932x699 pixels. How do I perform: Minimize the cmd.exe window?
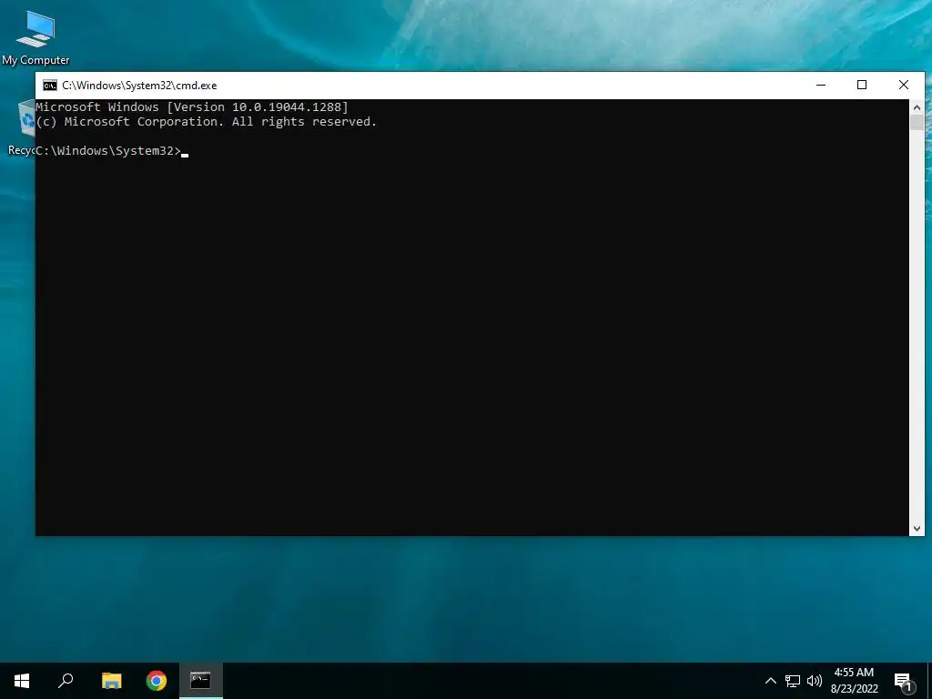(821, 85)
